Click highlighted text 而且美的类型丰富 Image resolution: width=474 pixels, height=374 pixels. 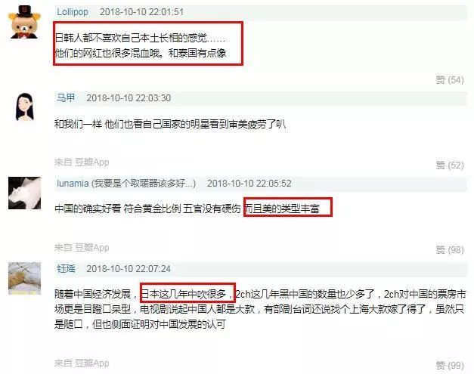[282, 209]
